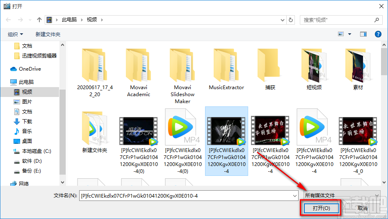388x219 pixels.
Task: Select 图片 in the navigation pane
Action: pyautogui.click(x=23, y=101)
